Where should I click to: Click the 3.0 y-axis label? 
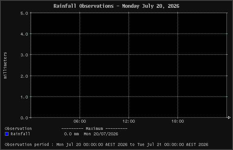pyautogui.click(x=24, y=55)
